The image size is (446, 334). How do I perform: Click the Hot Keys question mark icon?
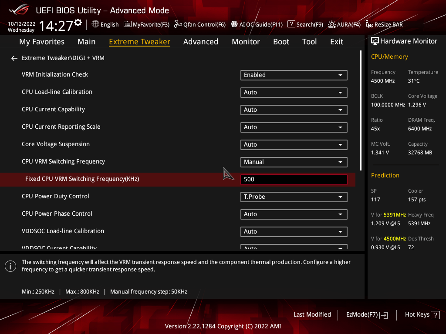coord(435,315)
